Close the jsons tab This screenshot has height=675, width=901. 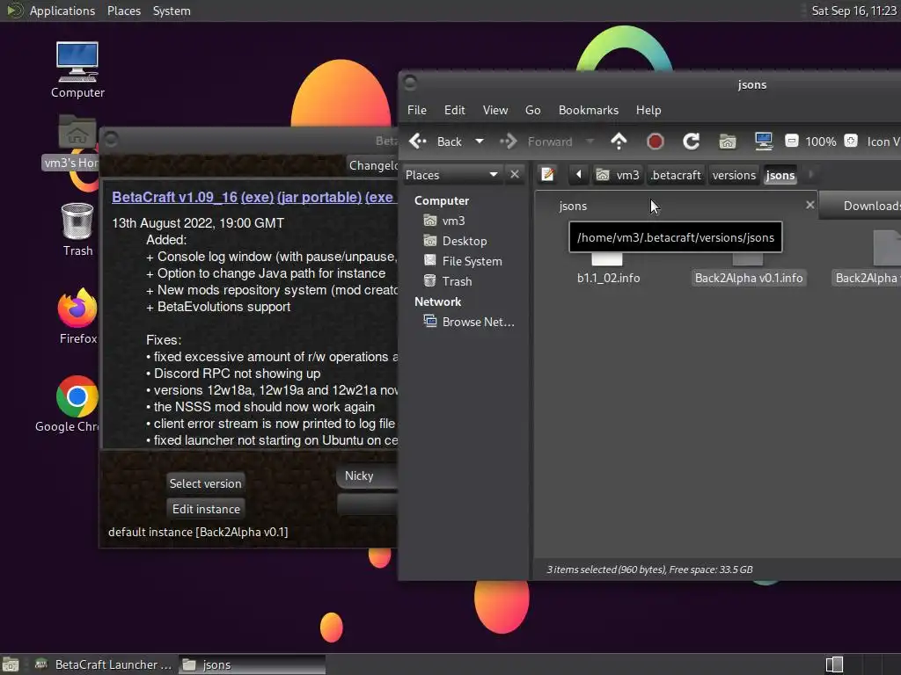coord(809,205)
